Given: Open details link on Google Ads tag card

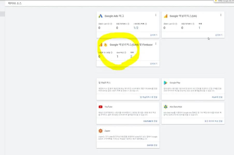Looking at the screenshot, I should (154, 35).
